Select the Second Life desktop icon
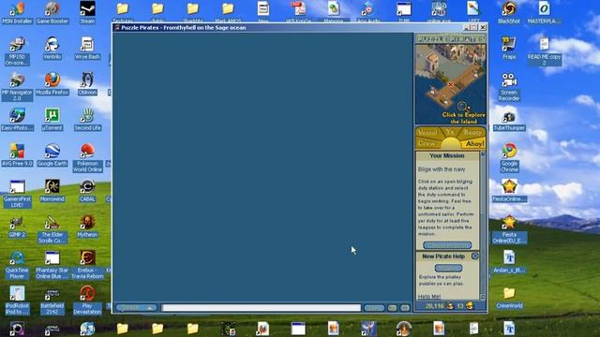600x337 pixels. tap(87, 119)
